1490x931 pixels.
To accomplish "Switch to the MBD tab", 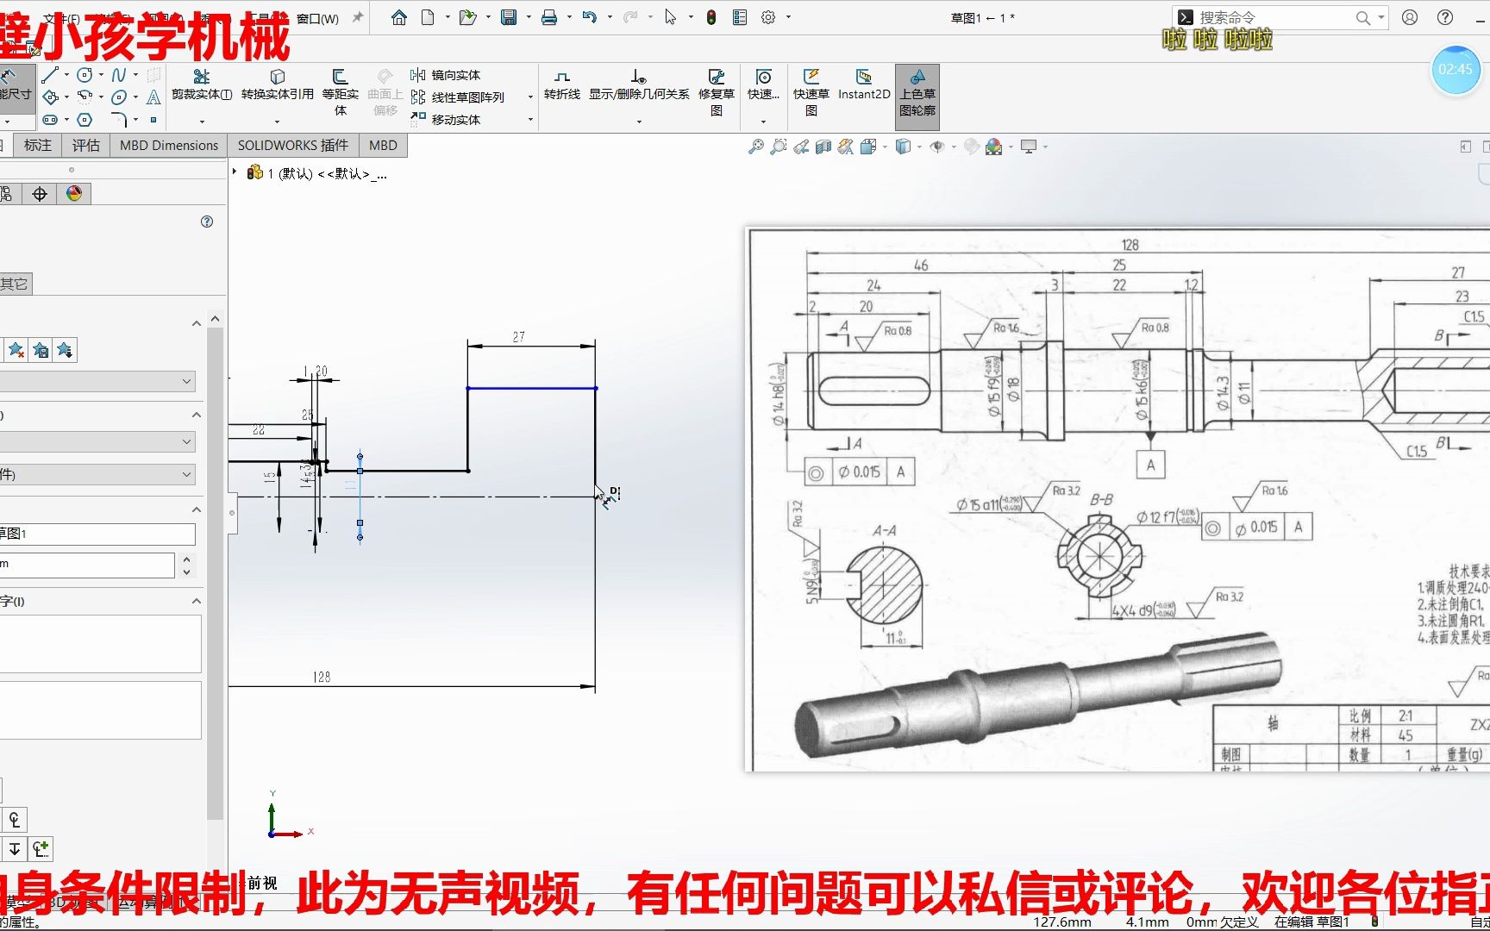I will [x=383, y=145].
